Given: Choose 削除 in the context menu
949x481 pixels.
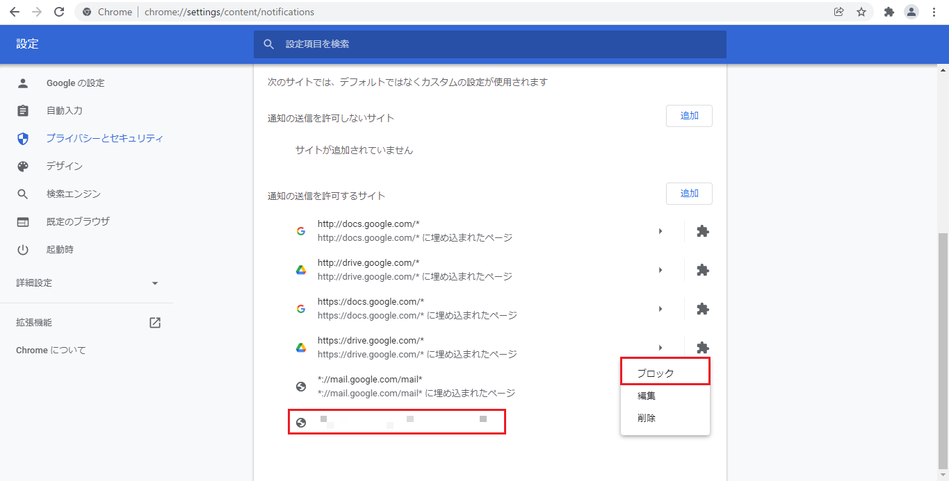Looking at the screenshot, I should point(647,418).
